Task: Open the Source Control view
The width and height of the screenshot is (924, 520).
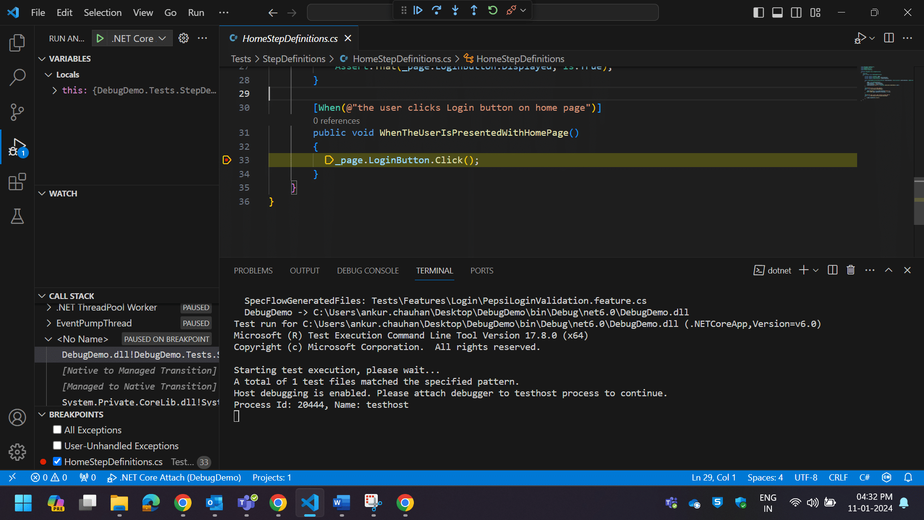Action: point(17,112)
